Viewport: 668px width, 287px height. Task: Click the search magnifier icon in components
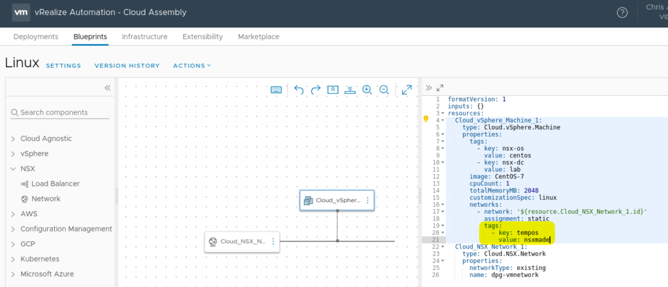[14, 112]
